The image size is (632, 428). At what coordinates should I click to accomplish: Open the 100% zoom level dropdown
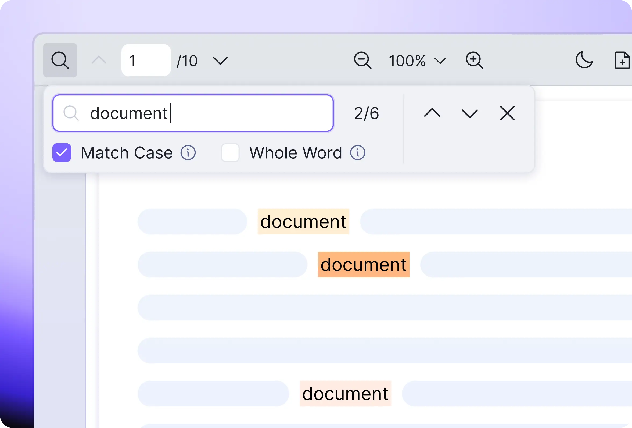pyautogui.click(x=417, y=61)
